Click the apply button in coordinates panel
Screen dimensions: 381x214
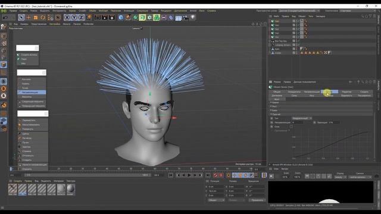(x=257, y=200)
